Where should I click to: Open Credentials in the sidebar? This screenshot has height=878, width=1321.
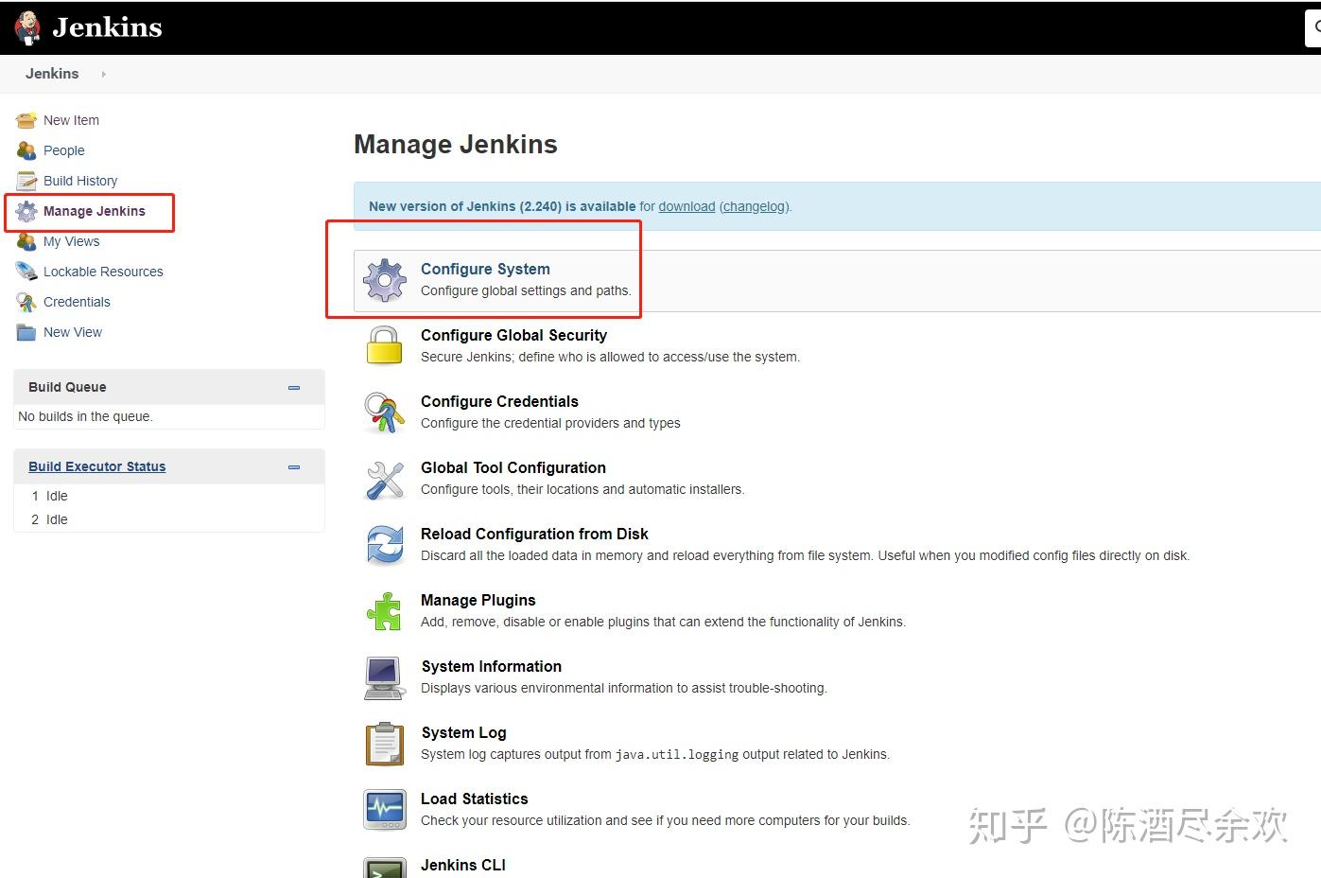pos(77,302)
